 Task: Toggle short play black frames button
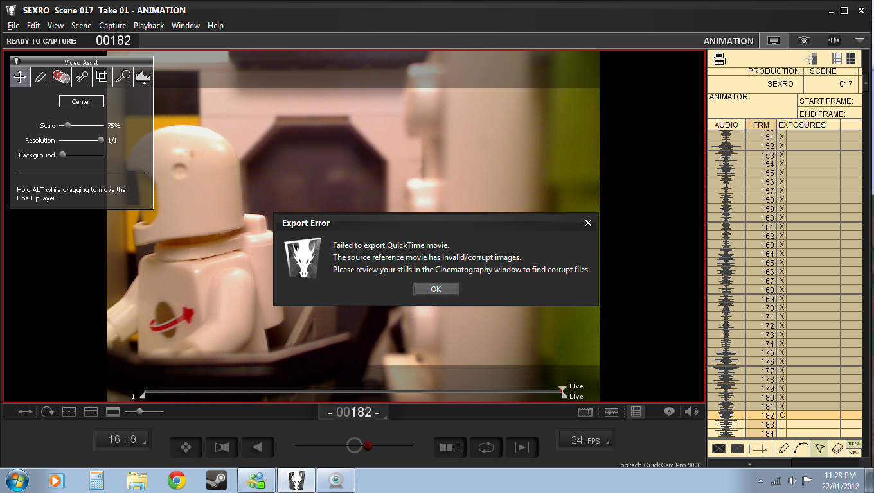[x=450, y=447]
